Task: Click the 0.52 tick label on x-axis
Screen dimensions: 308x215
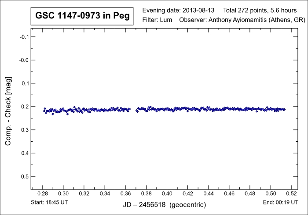Action: tap(291, 193)
